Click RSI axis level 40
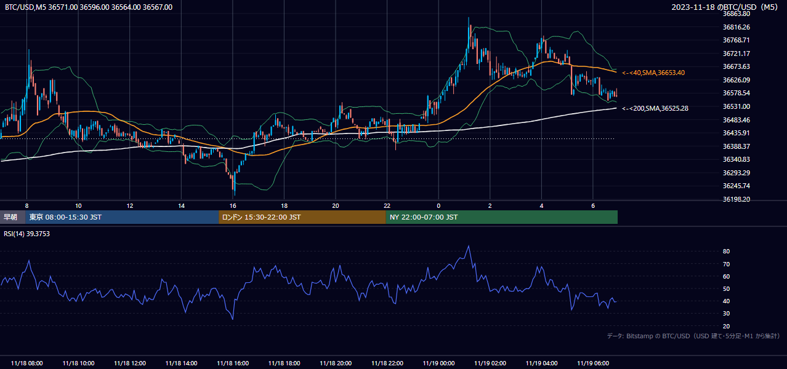787x369 pixels. [727, 301]
